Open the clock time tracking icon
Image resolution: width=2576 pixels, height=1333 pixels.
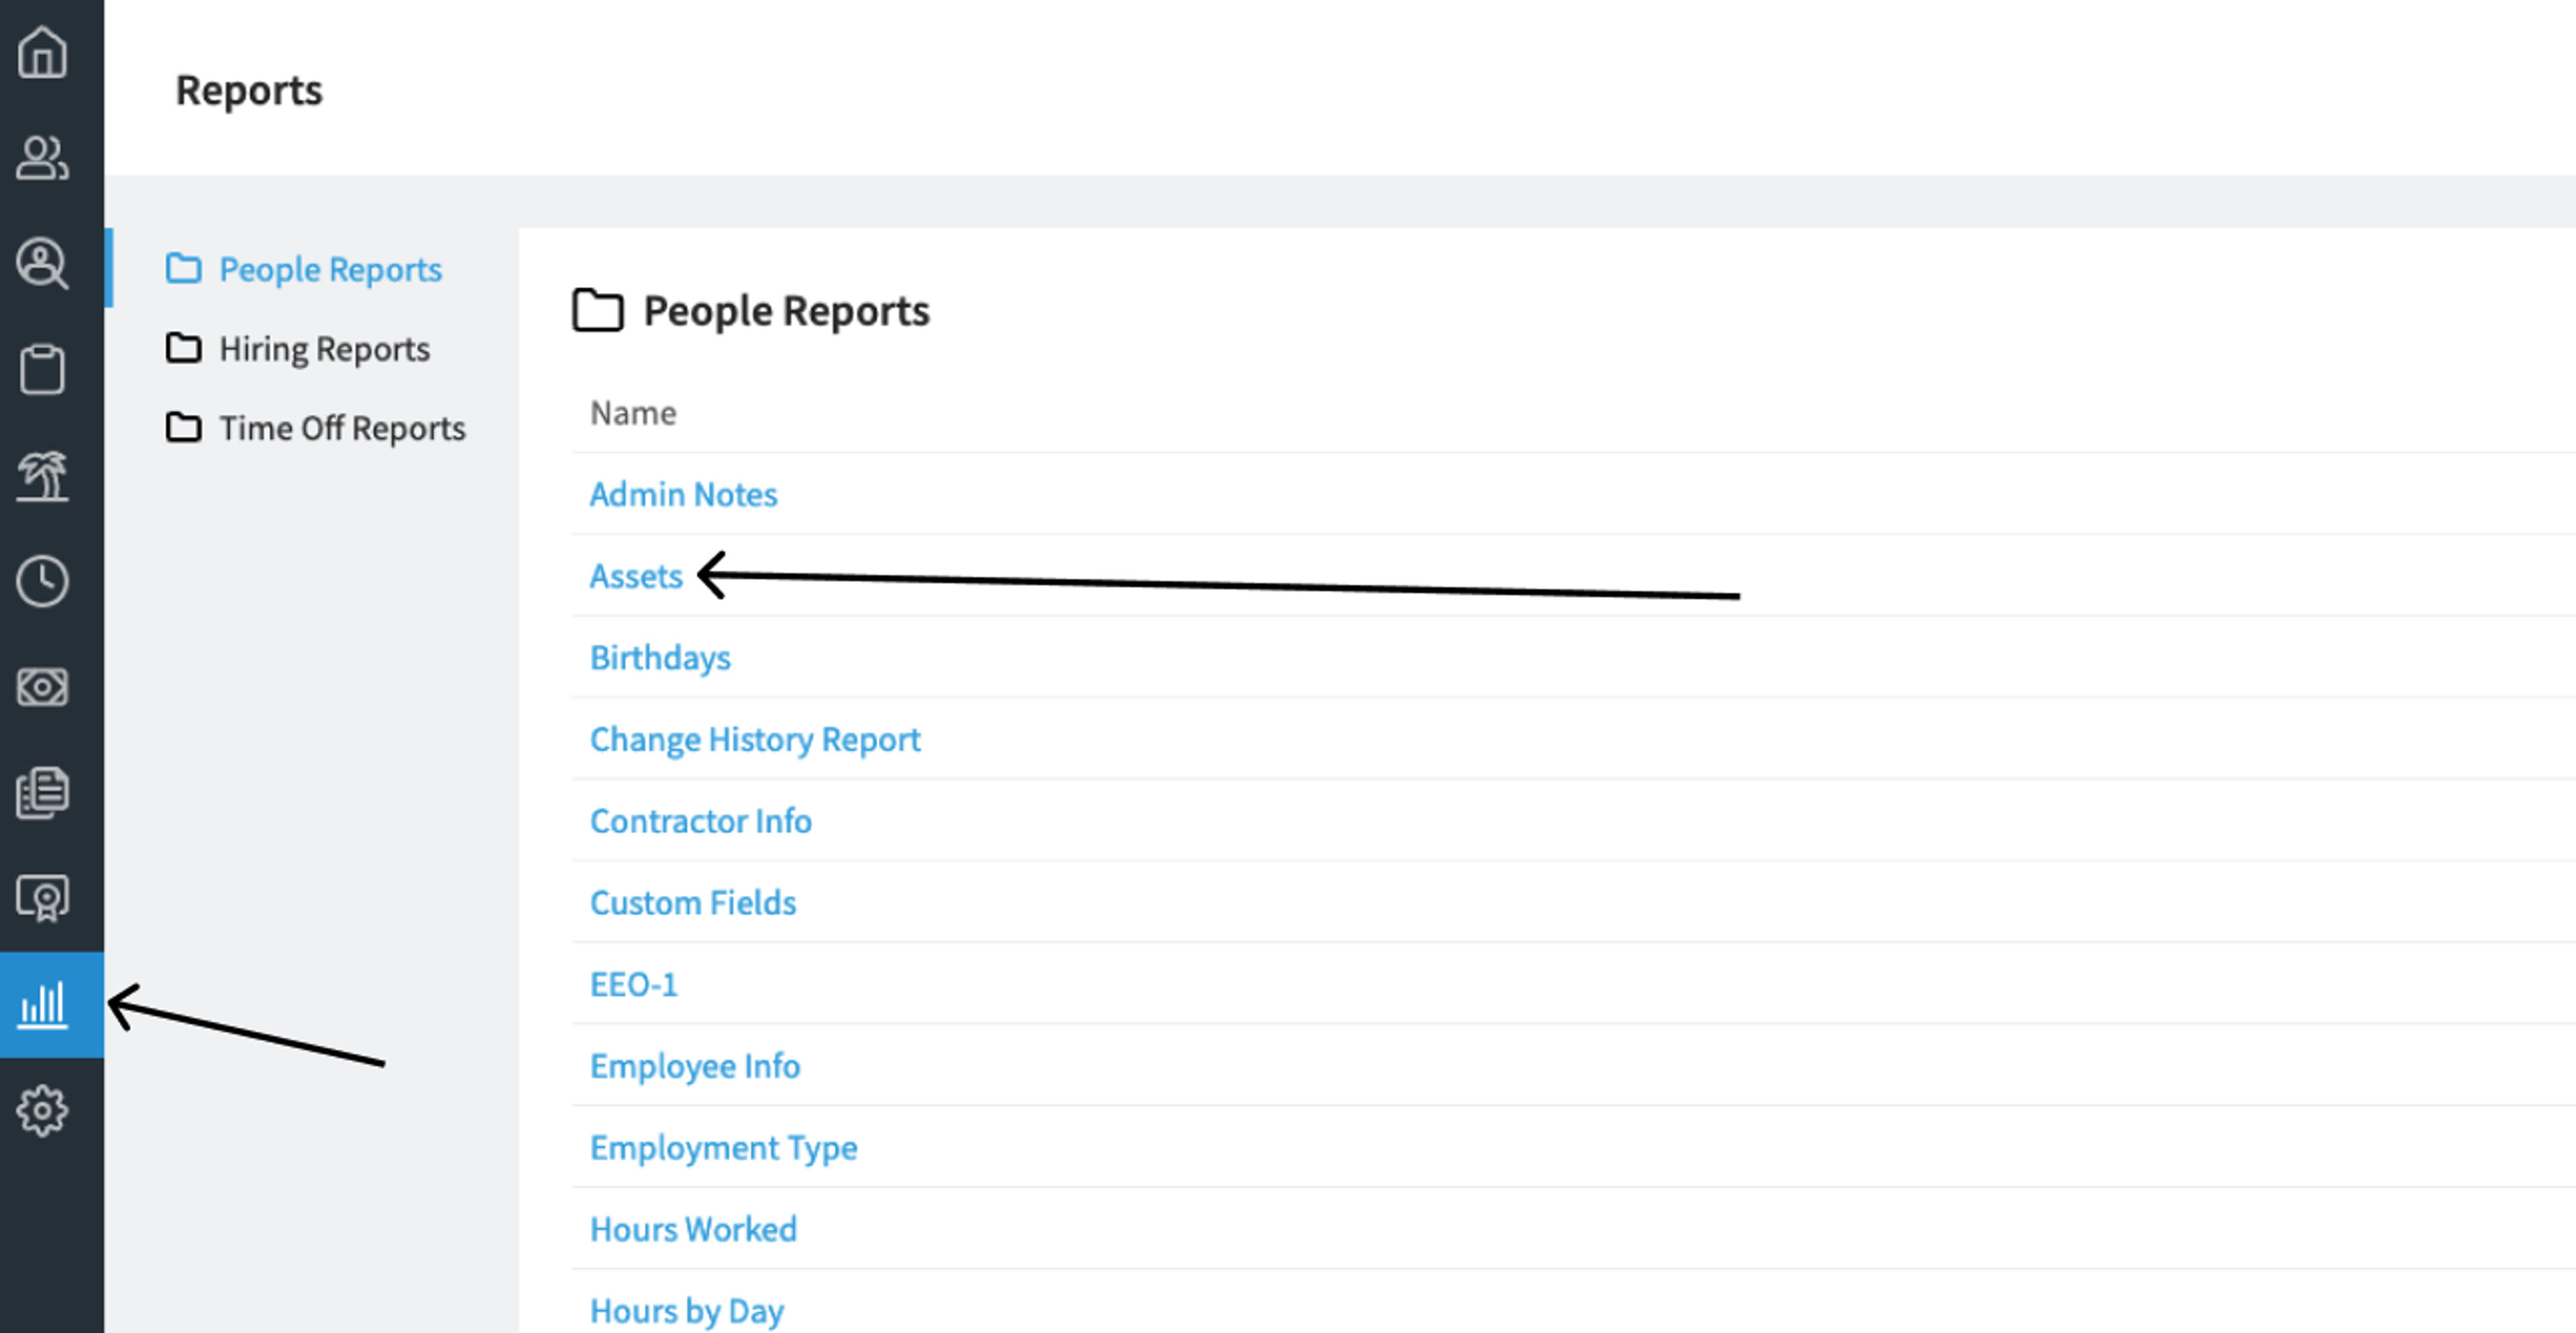(x=42, y=581)
